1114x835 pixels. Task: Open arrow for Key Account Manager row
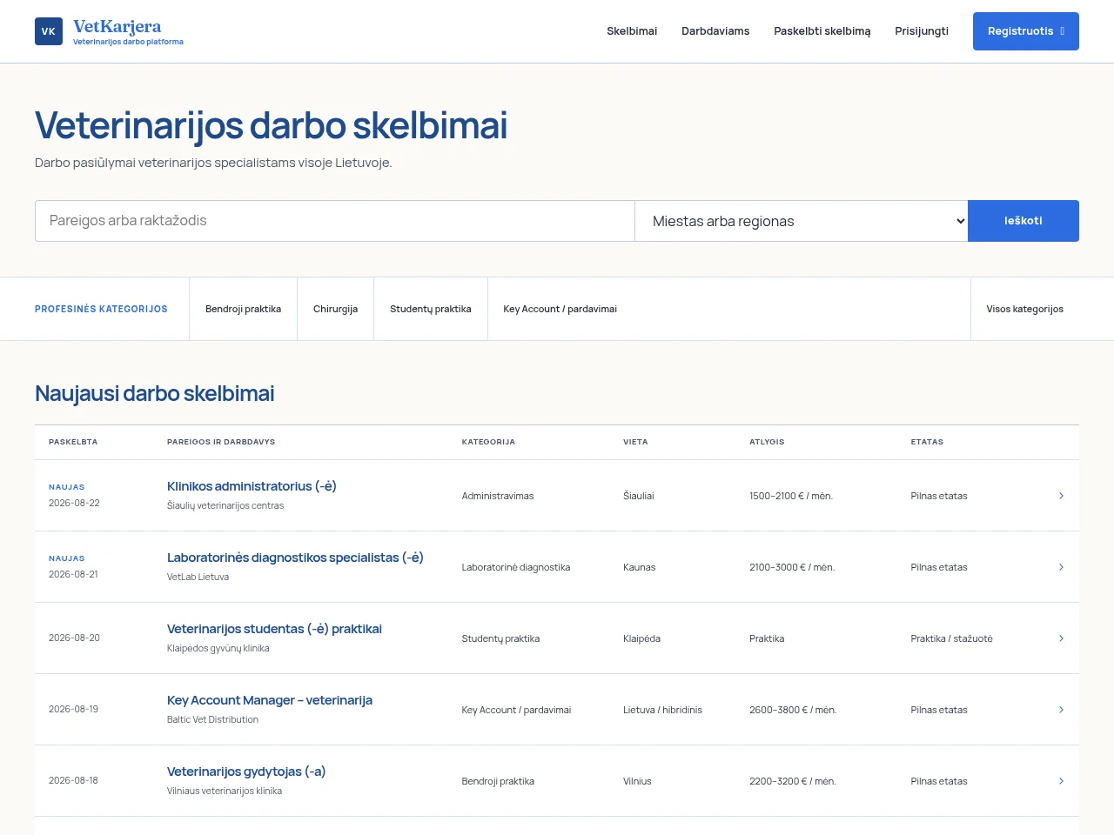tap(1061, 710)
